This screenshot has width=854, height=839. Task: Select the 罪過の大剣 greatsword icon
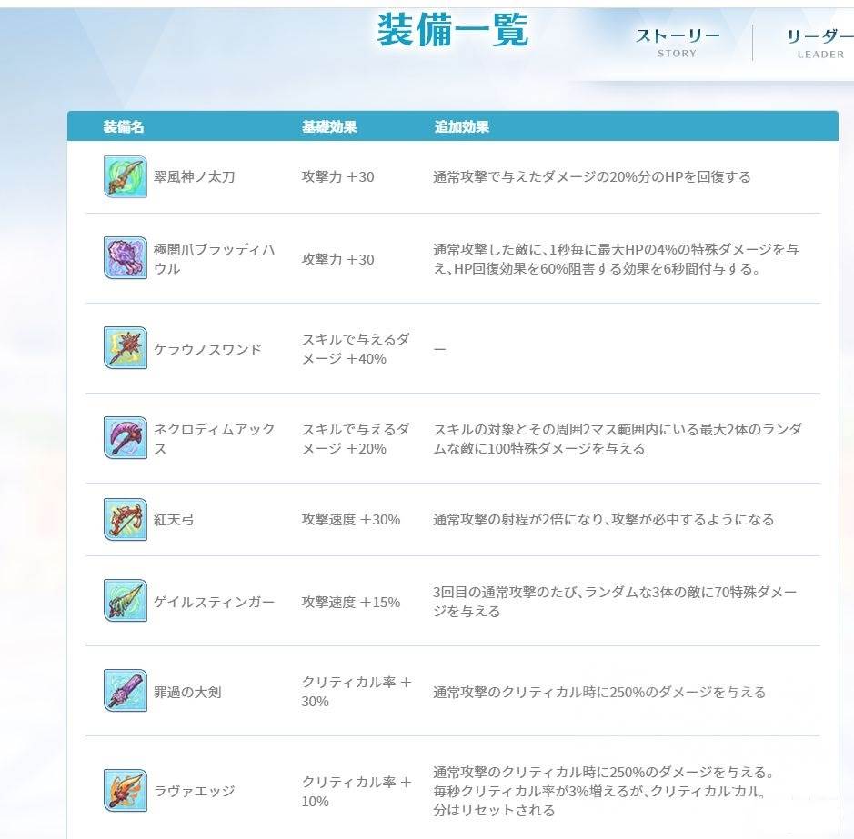coord(125,691)
